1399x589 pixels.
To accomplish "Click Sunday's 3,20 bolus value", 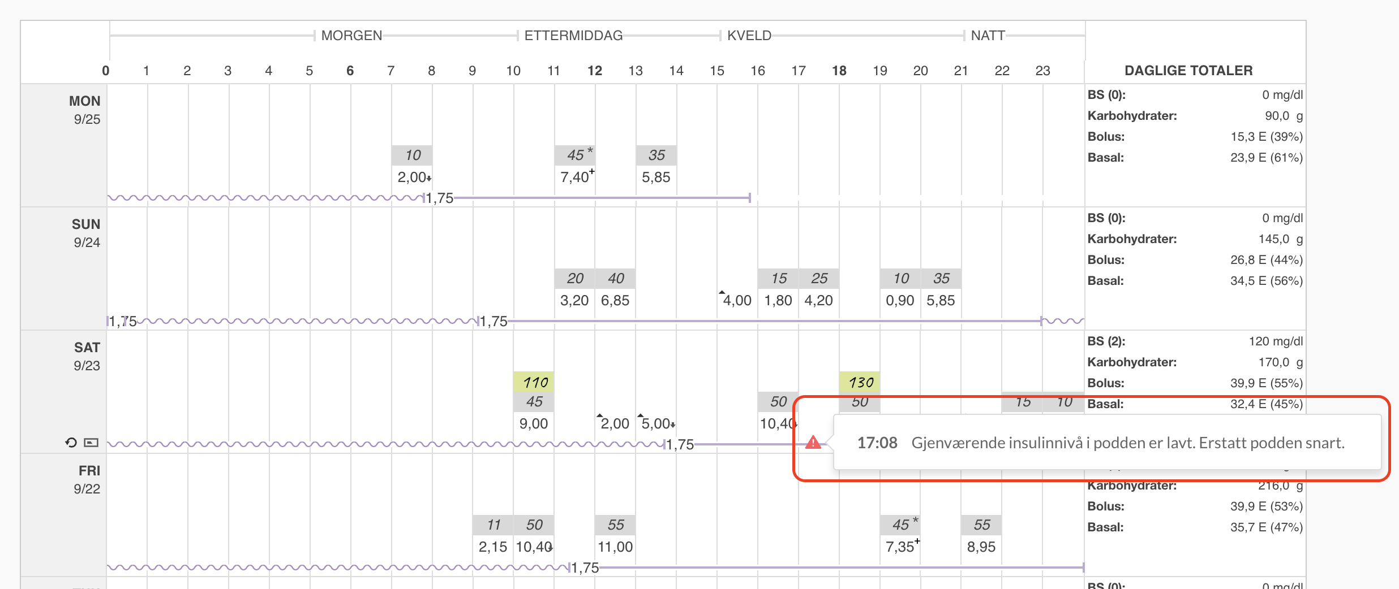I will tap(574, 301).
